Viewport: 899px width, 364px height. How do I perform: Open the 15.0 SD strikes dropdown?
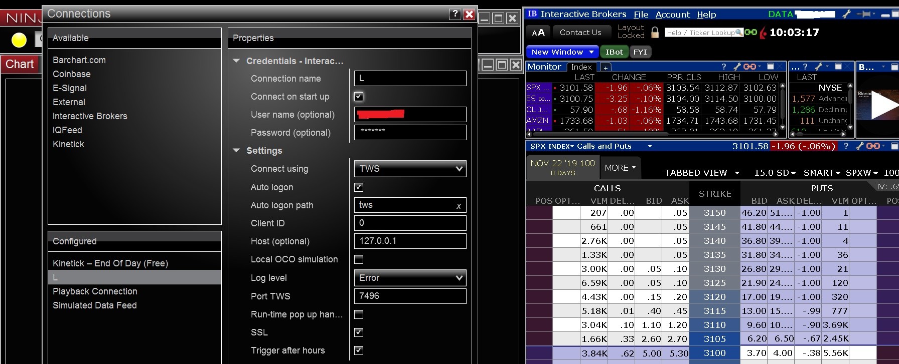click(x=775, y=173)
